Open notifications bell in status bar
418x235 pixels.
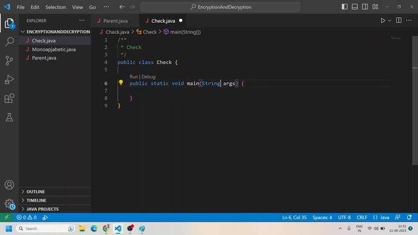[410, 217]
